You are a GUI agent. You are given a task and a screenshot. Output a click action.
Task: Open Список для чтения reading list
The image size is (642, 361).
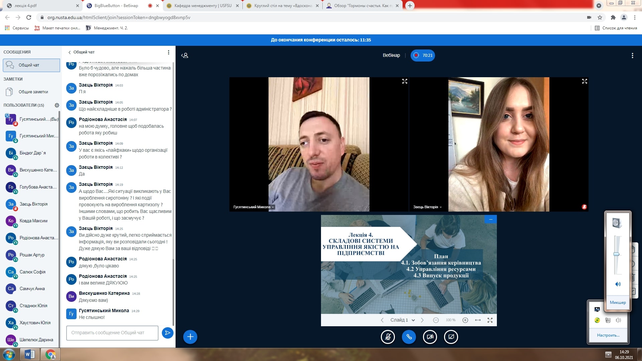coord(616,28)
